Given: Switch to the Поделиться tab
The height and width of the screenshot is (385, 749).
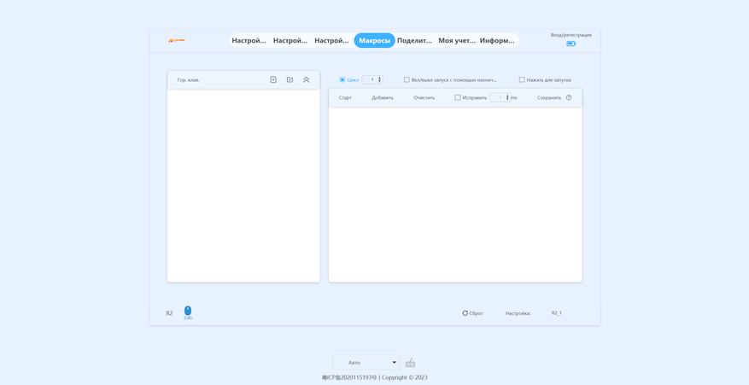Looking at the screenshot, I should click(x=414, y=41).
